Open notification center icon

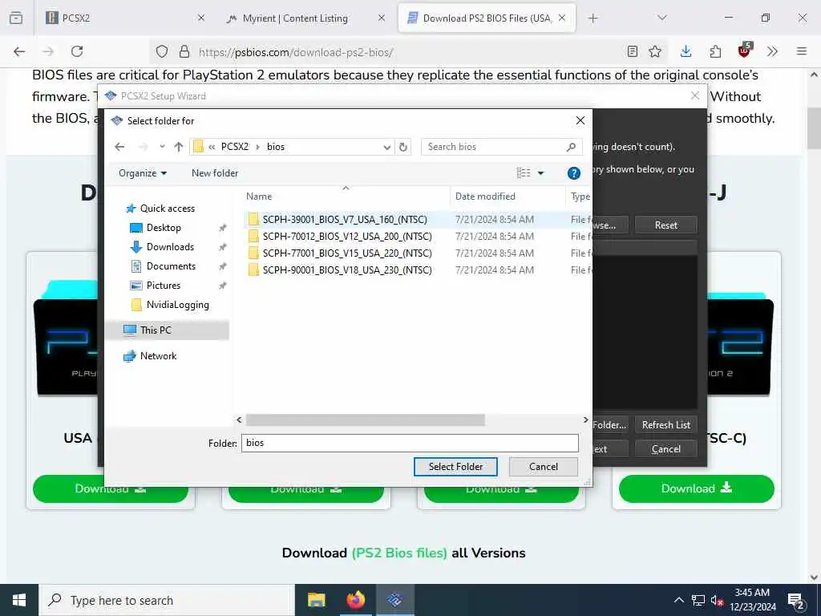point(796,601)
